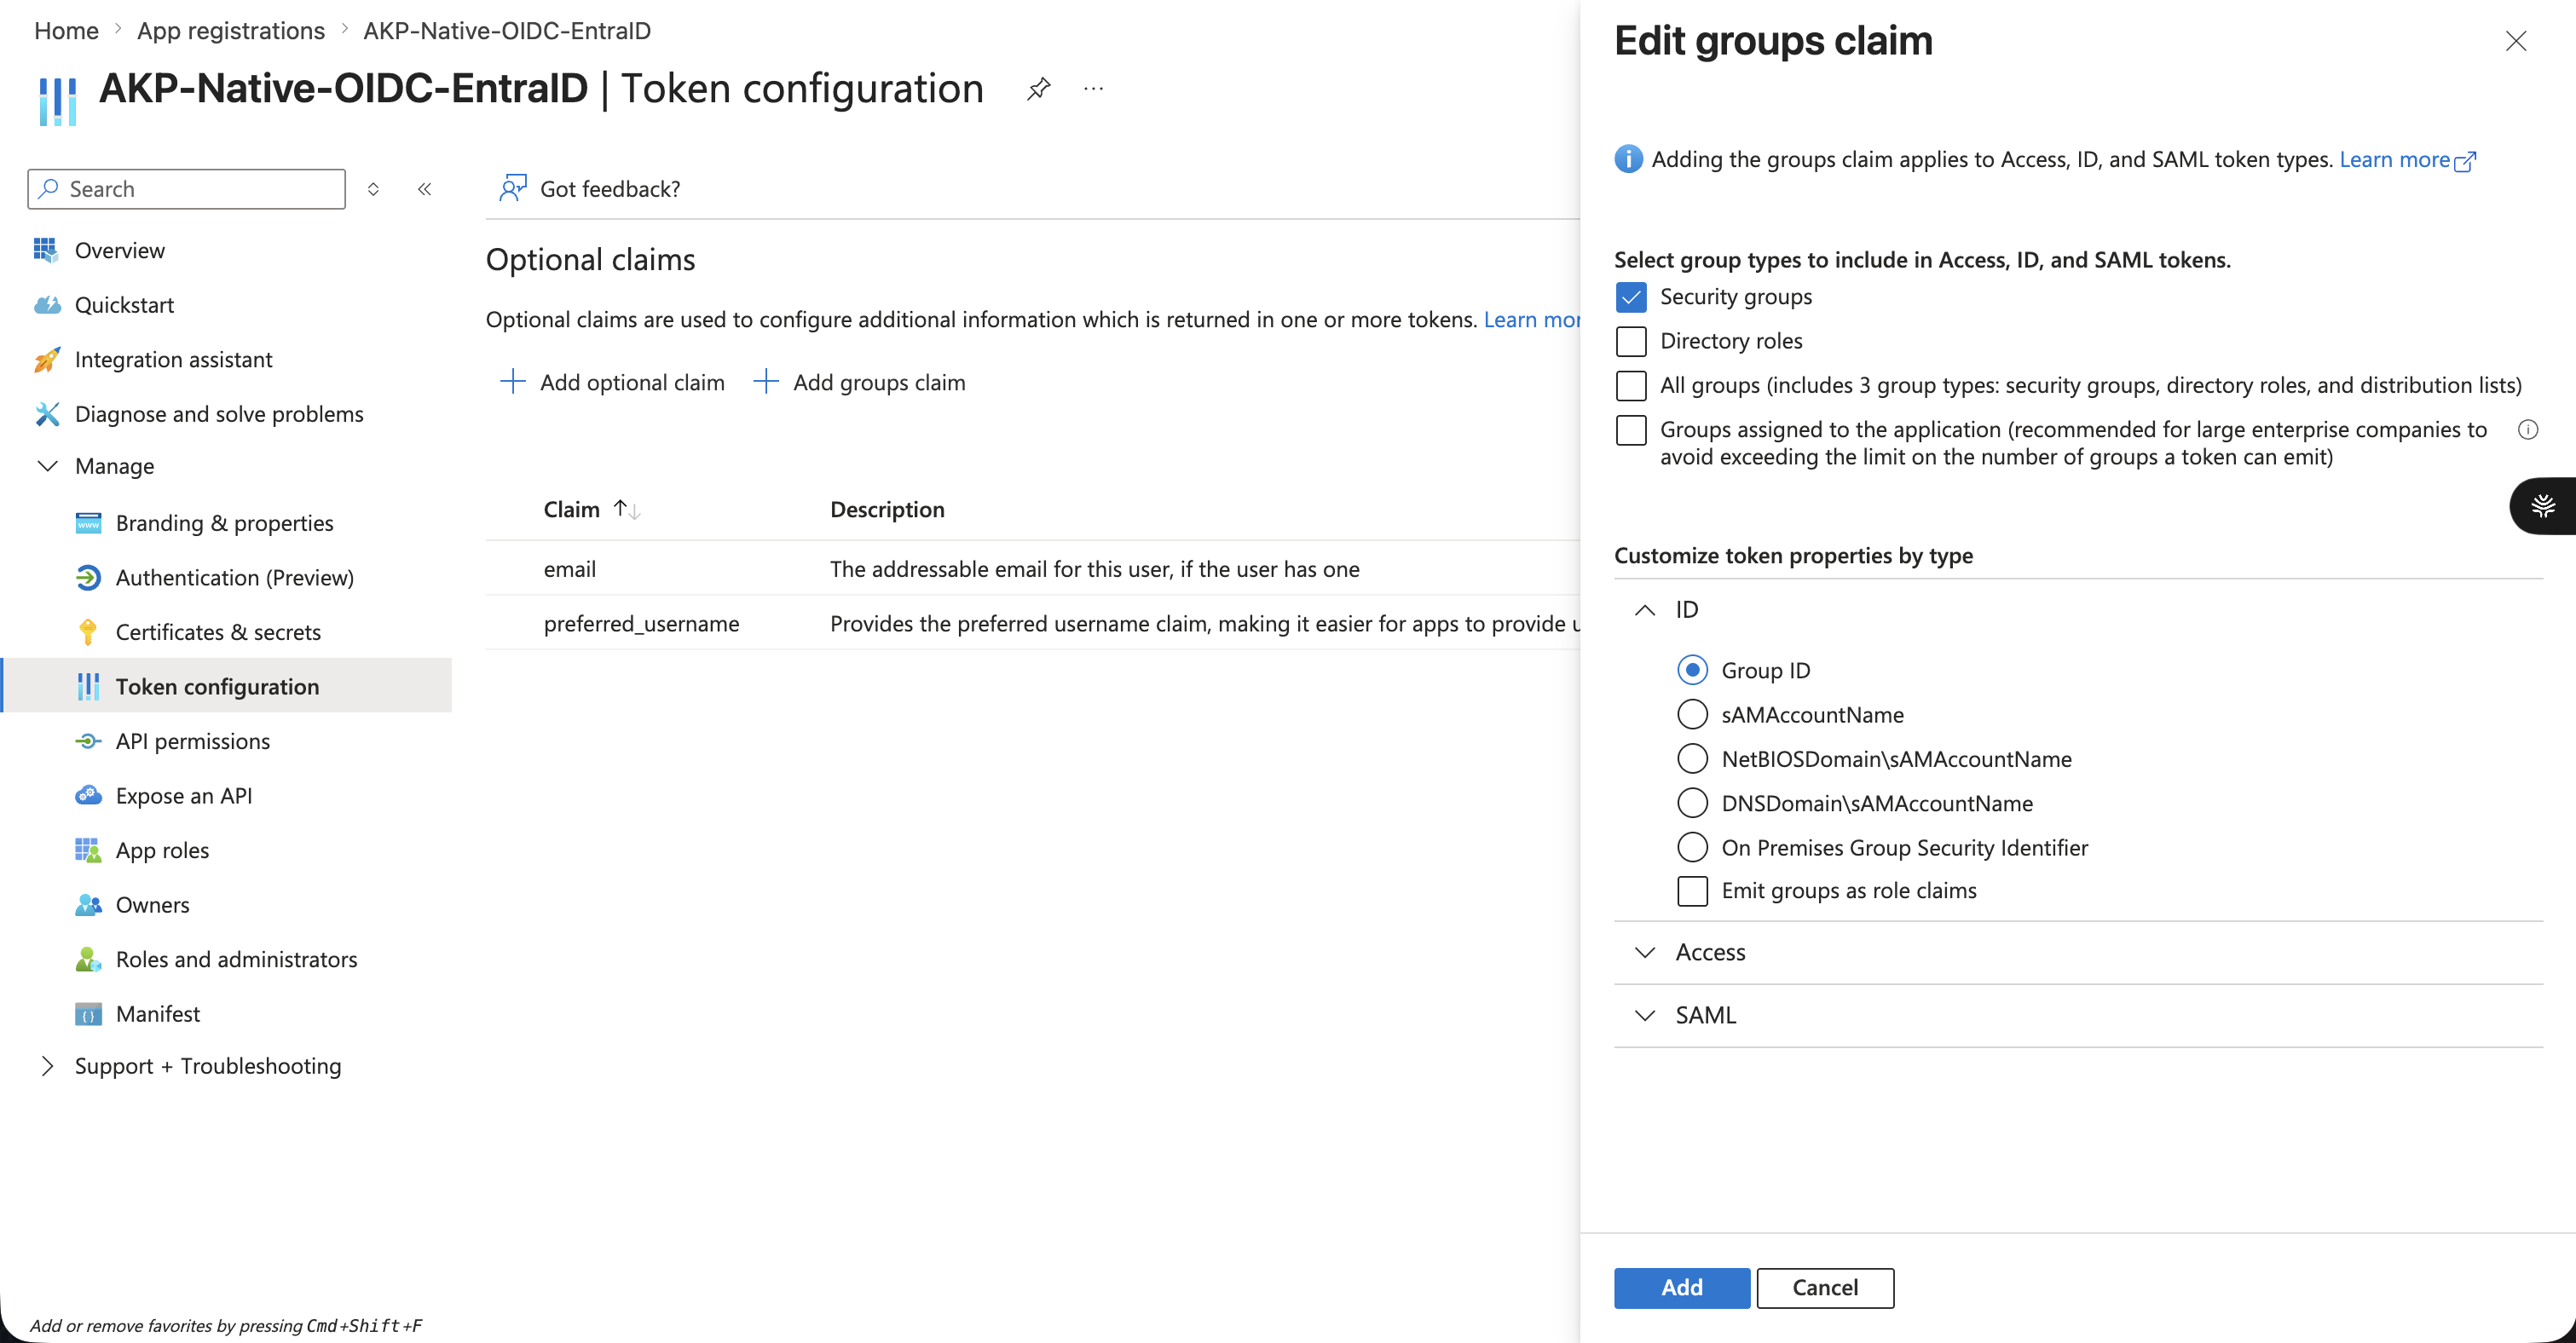Click Add groups claim
This screenshot has width=2576, height=1343.
[859, 382]
